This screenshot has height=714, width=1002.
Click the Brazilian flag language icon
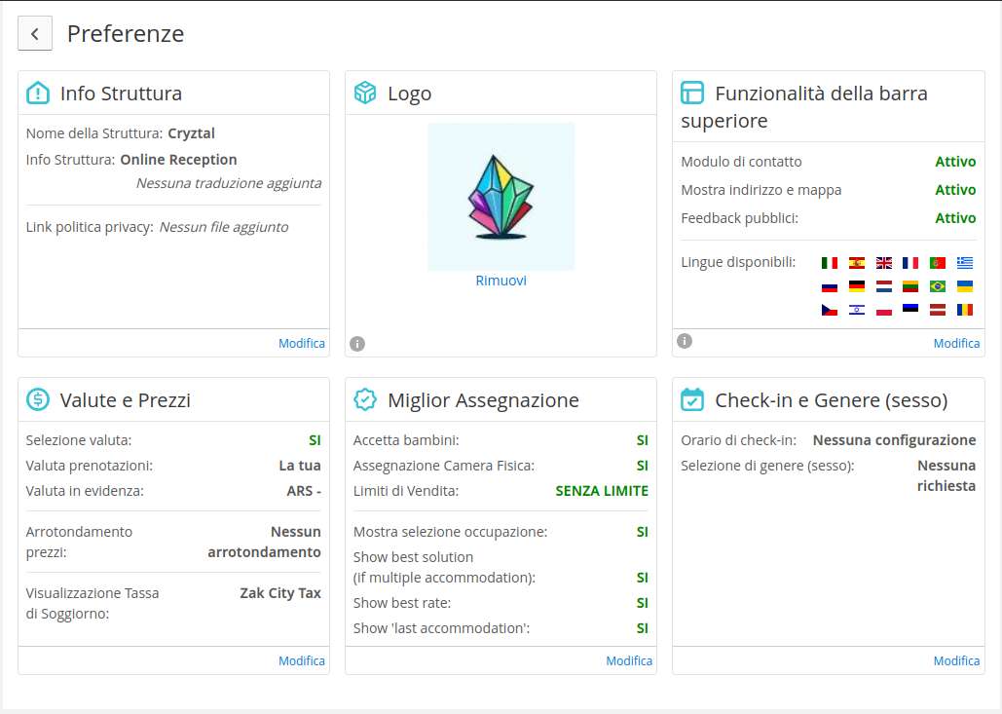(x=938, y=286)
